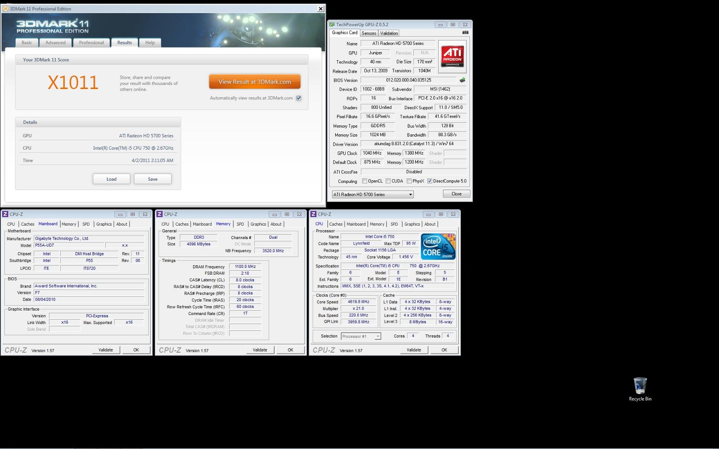Click the CPU-Z Memory window title icon
The width and height of the screenshot is (719, 449).
[x=159, y=214]
